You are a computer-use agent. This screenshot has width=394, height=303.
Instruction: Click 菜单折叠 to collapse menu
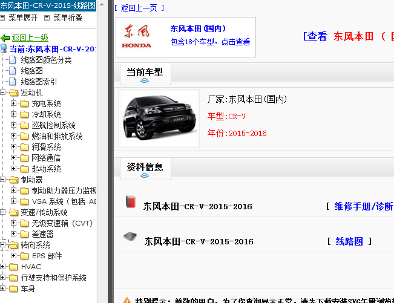(68, 18)
